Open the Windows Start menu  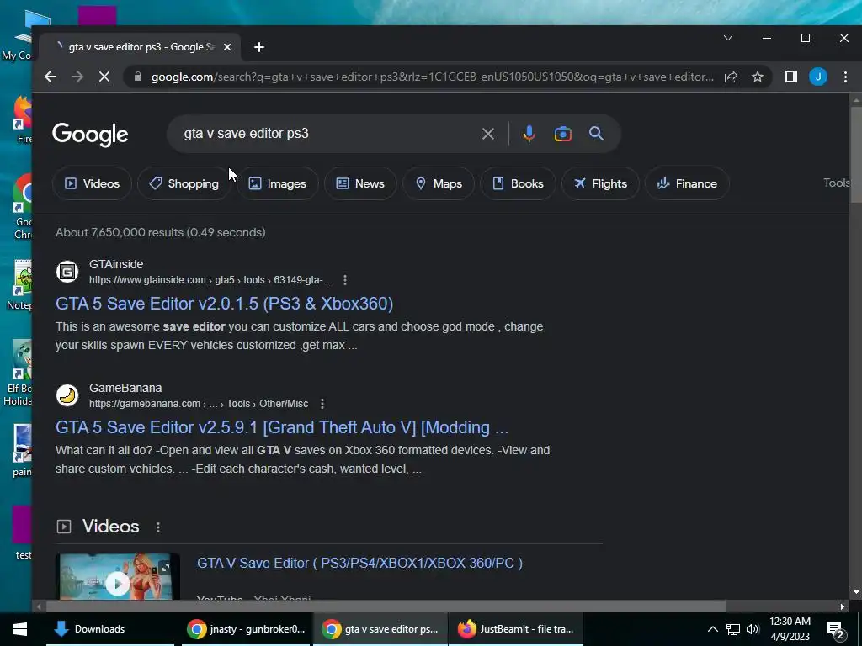click(x=20, y=629)
